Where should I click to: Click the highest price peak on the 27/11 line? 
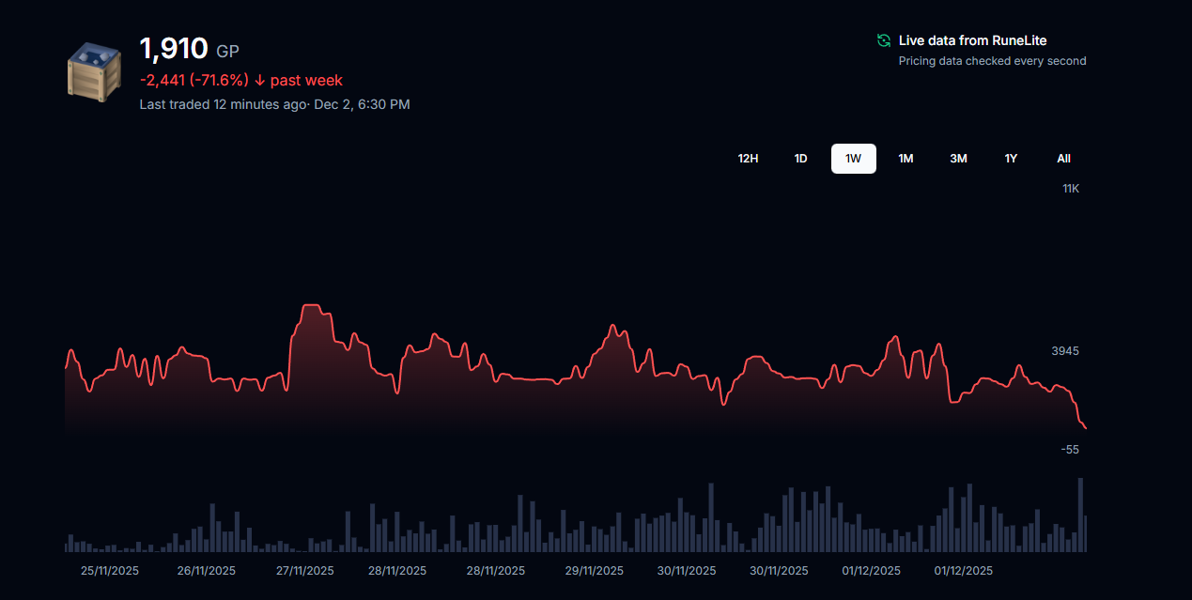point(311,305)
